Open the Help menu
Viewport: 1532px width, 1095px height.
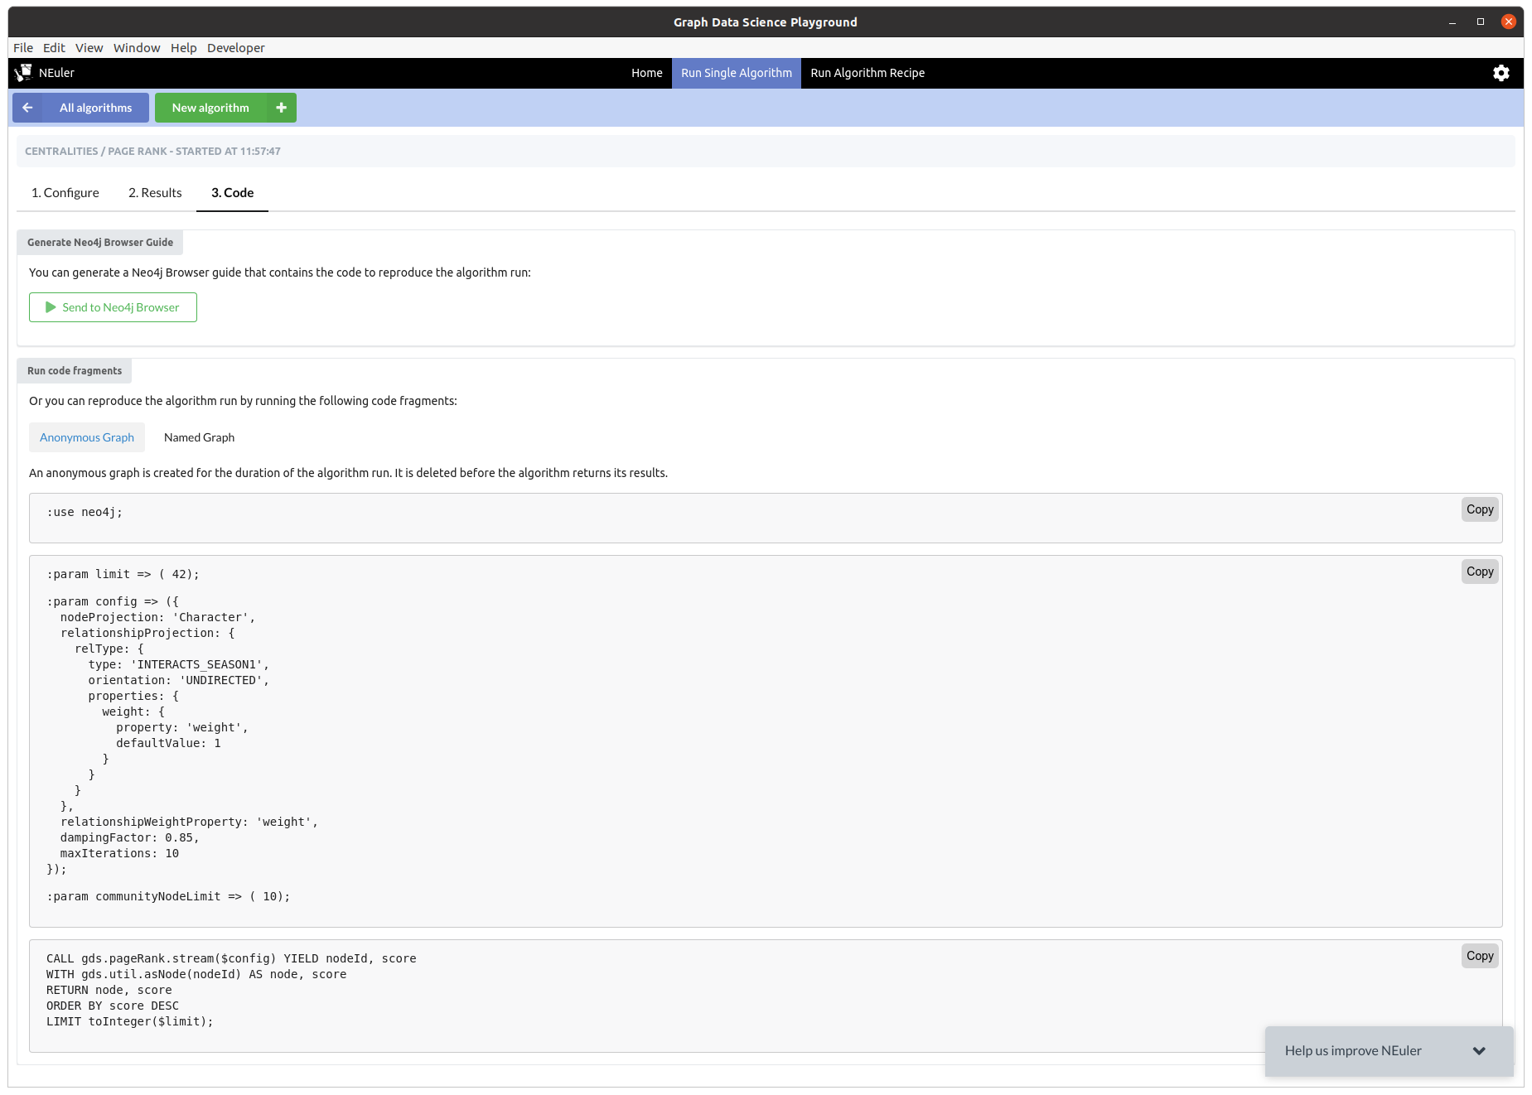click(183, 48)
